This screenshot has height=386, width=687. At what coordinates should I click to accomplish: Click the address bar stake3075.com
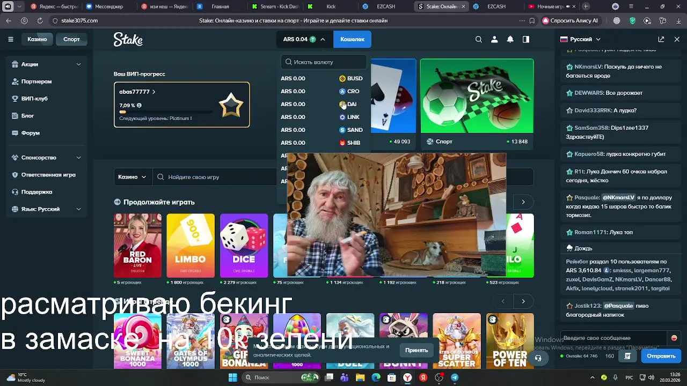(x=79, y=20)
